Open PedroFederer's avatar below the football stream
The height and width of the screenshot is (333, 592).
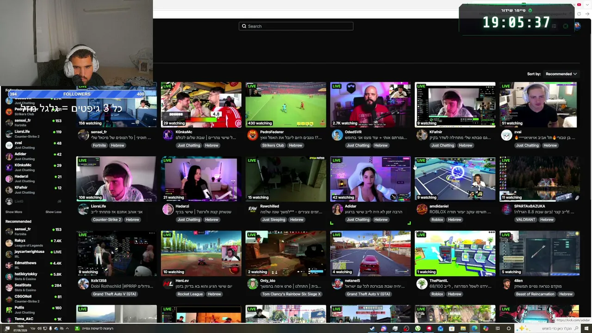click(253, 135)
